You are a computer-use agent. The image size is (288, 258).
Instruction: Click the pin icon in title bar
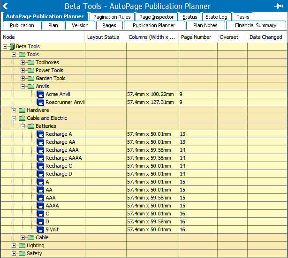coord(278,6)
